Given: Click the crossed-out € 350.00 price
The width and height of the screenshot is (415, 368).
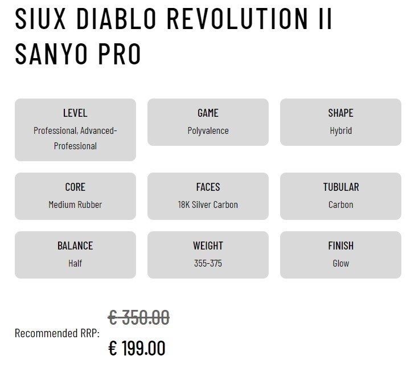Looking at the screenshot, I should pos(139,317).
